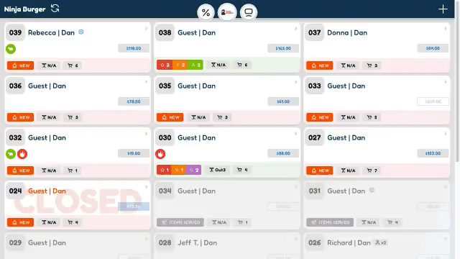Viewport: 460px width, 259px height.
Task: Open the percent discount button
Action: pyautogui.click(x=206, y=12)
